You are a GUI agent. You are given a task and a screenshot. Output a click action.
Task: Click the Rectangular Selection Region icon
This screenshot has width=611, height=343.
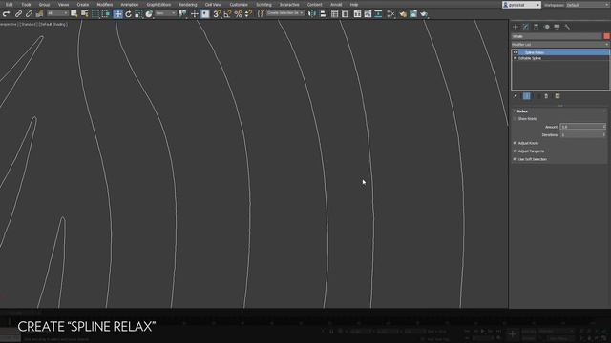[x=95, y=14]
